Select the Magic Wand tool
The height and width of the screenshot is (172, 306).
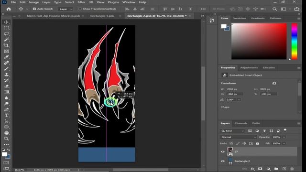(6, 39)
